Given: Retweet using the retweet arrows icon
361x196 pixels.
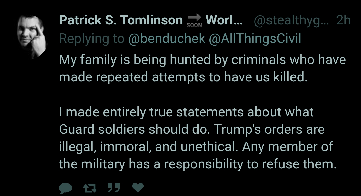Looking at the screenshot, I should pyautogui.click(x=90, y=188).
